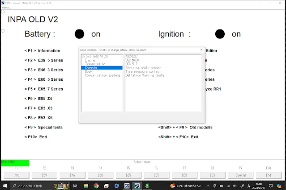Choose ASC/DSC in the right listbox
Screen dimensions: 286x190
132,56
